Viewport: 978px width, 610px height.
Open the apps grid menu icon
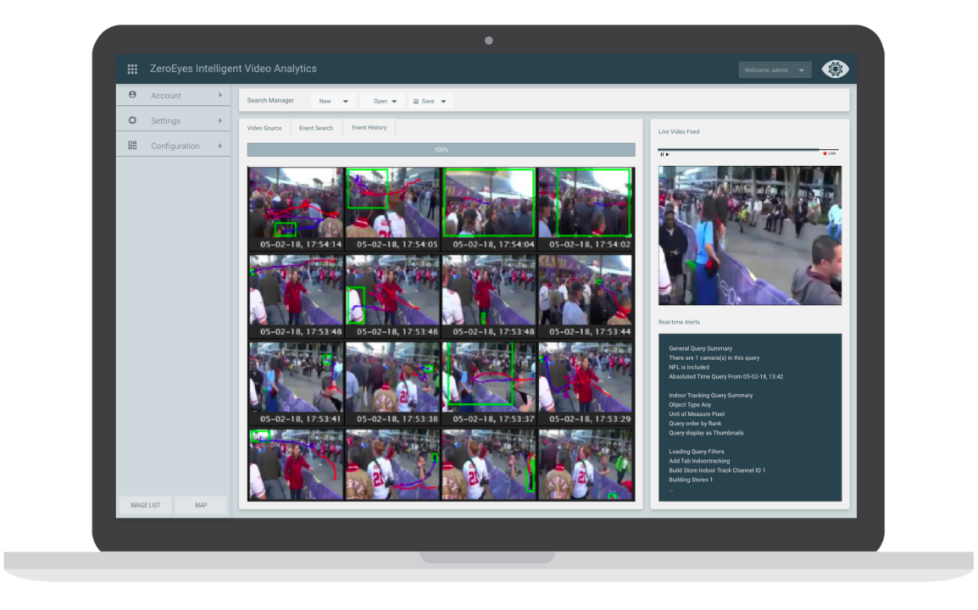132,69
